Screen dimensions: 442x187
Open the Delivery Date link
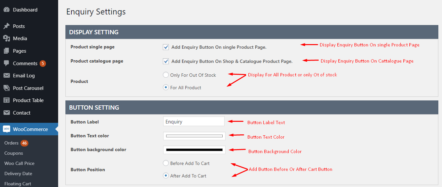tap(18, 174)
